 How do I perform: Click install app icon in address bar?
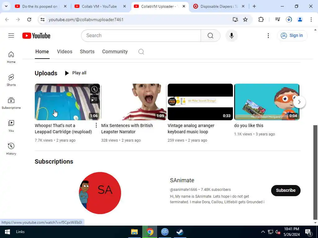(x=235, y=20)
